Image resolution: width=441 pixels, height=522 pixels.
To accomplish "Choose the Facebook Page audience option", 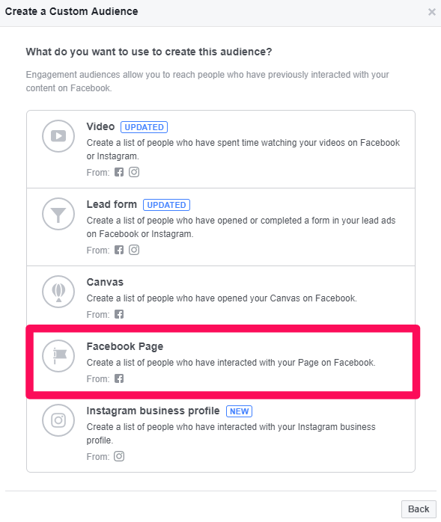I will (221, 363).
